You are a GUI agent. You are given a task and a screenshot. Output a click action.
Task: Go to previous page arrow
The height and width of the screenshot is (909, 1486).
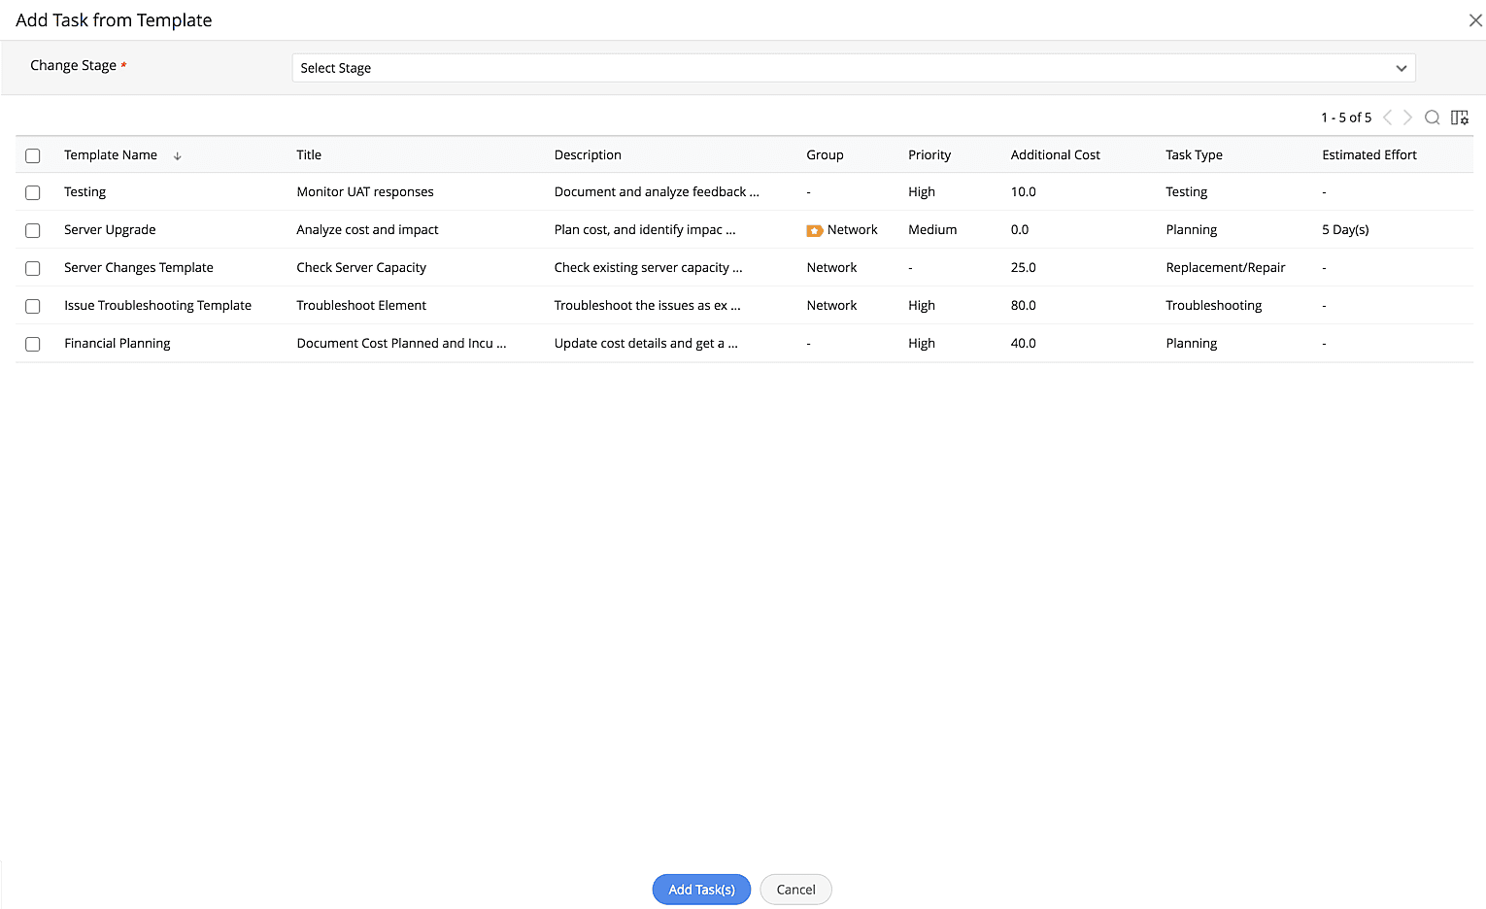1387,118
